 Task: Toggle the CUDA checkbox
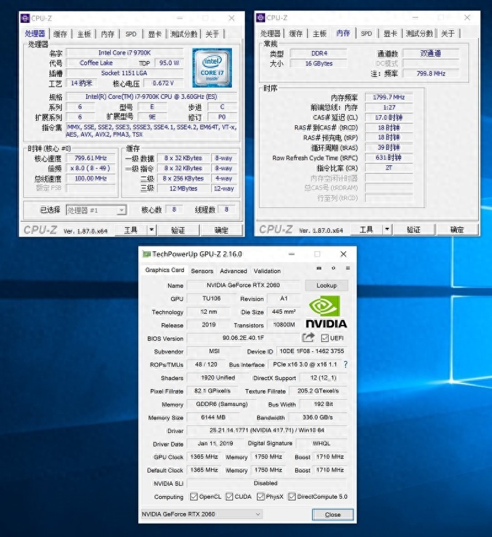click(x=229, y=496)
